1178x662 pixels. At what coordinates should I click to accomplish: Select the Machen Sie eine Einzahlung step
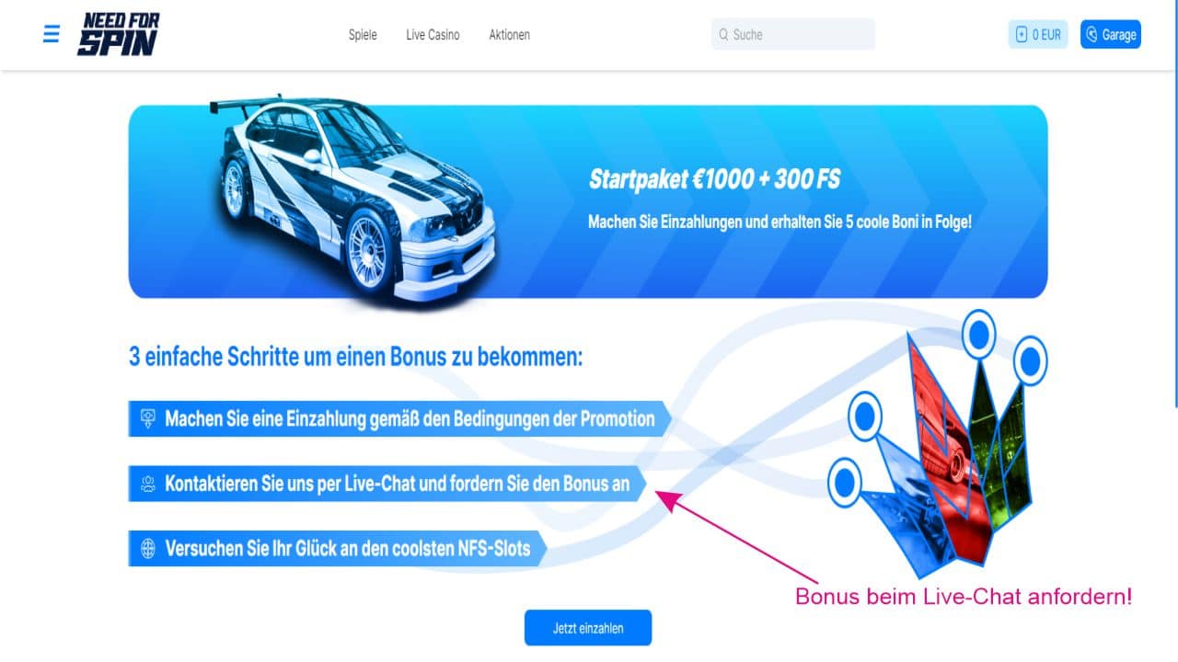click(x=399, y=419)
